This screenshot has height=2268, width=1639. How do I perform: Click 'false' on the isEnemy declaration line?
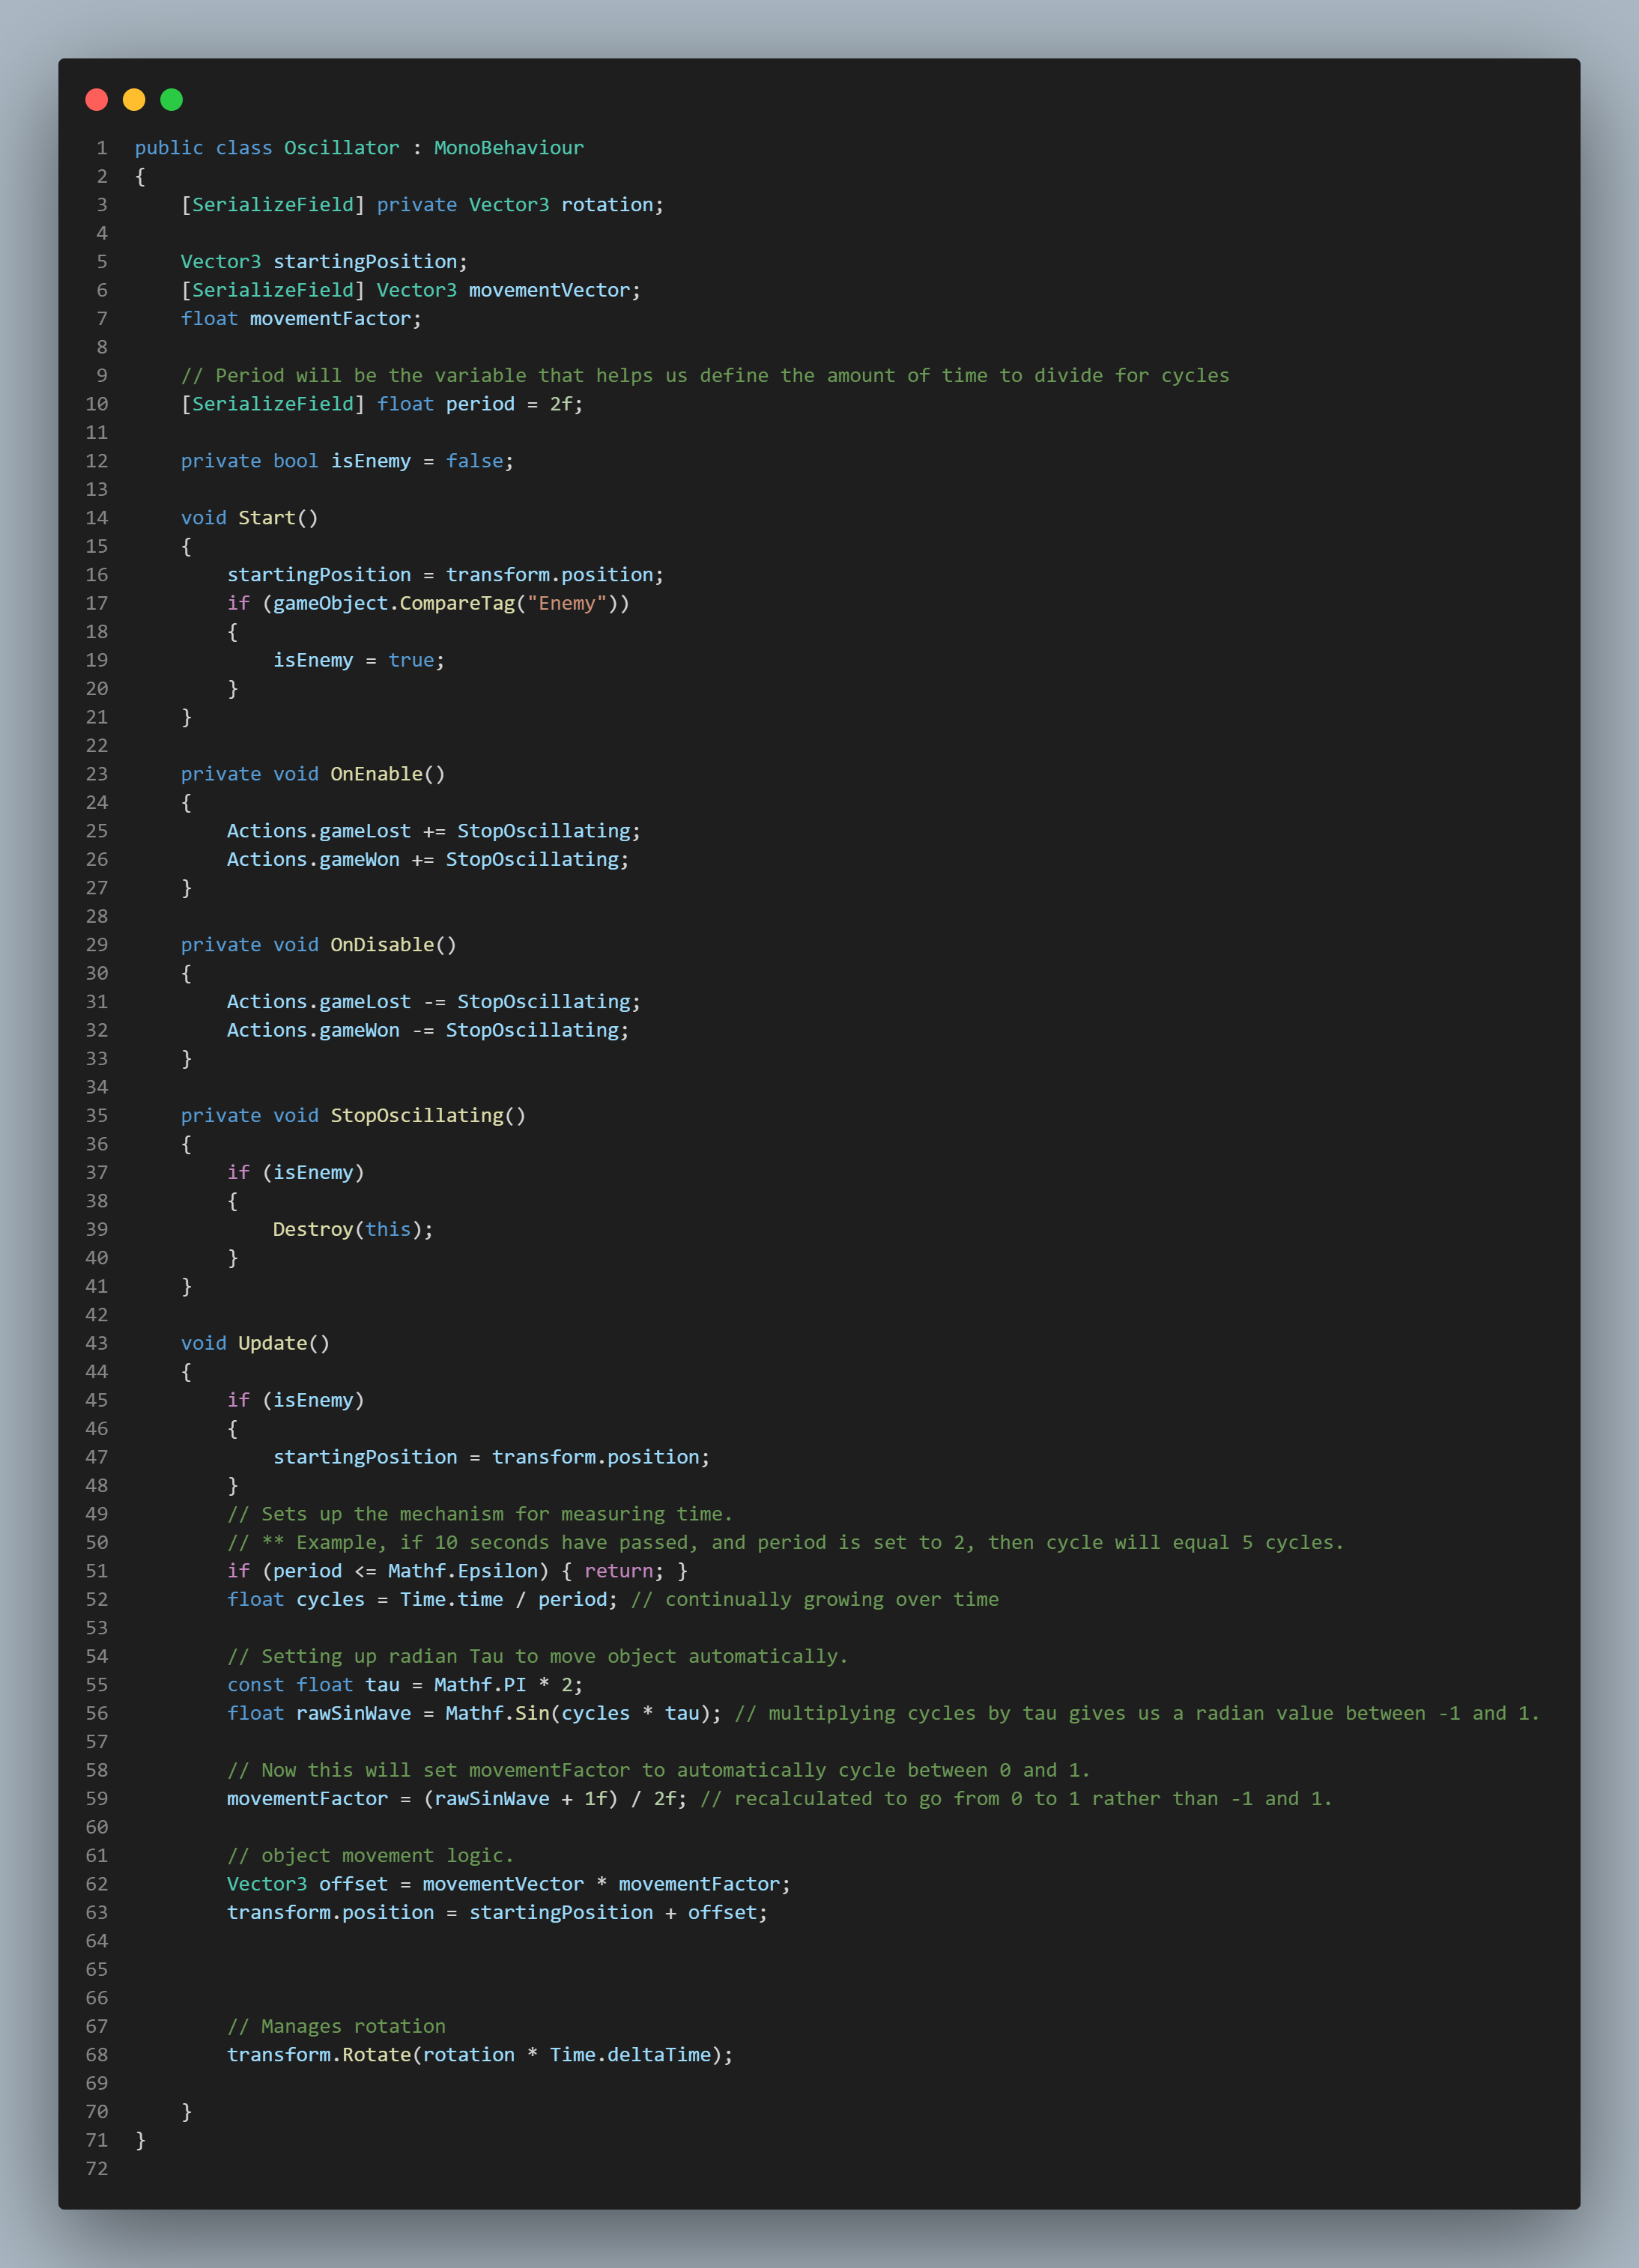coord(474,461)
